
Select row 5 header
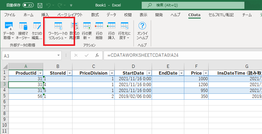coord(4,96)
